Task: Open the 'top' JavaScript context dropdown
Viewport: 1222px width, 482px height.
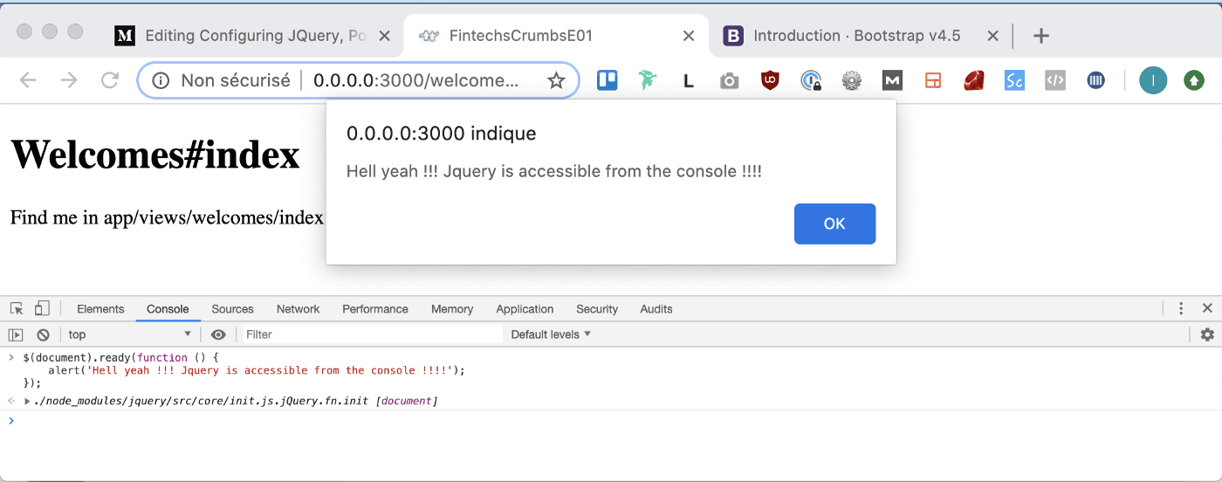Action: pos(129,334)
